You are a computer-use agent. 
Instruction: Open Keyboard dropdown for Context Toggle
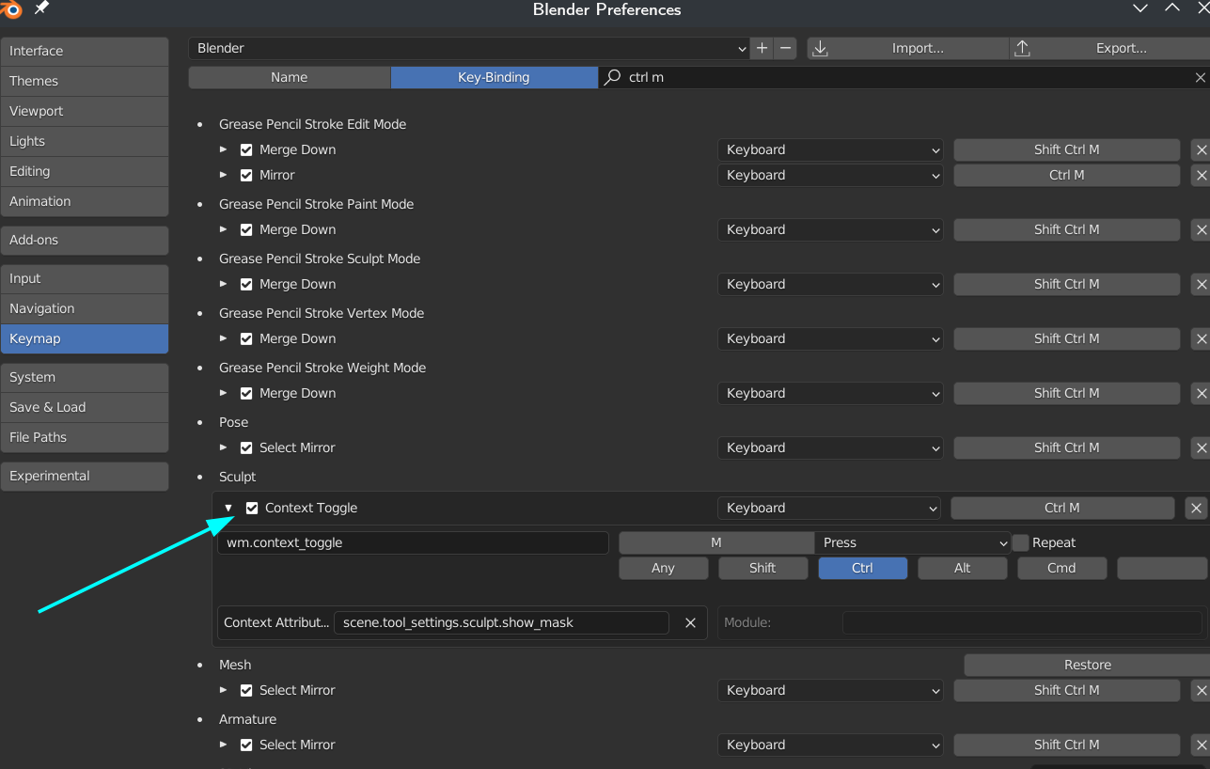(x=828, y=508)
